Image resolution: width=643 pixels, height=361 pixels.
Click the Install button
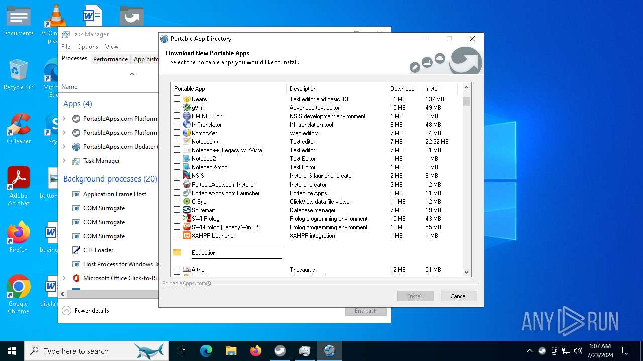tap(415, 296)
